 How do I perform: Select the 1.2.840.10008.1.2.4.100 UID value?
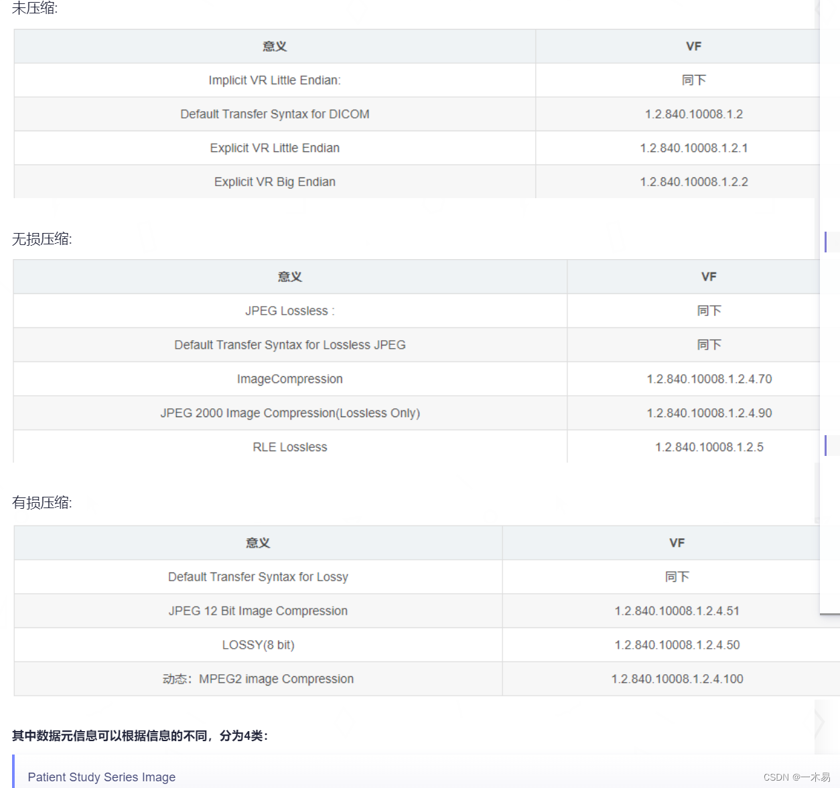(677, 678)
